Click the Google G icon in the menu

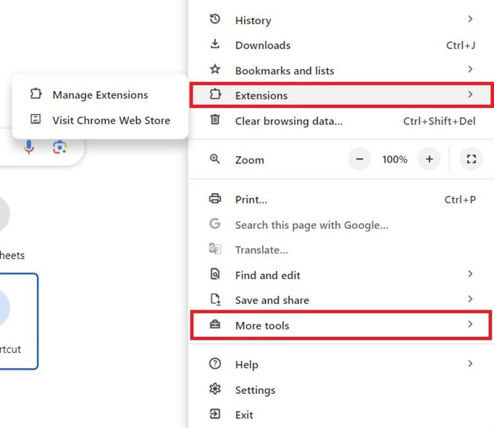215,223
